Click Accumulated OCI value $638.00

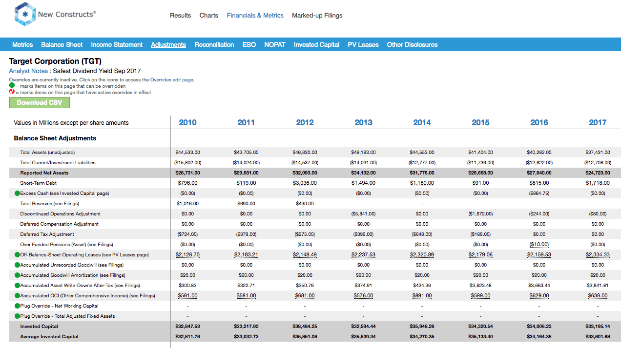click(x=598, y=296)
